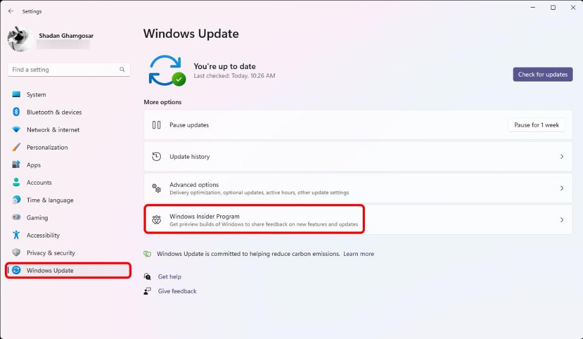This screenshot has height=339, width=583.
Task: Click the Bluetooth icon in sidebar
Action: click(x=16, y=112)
